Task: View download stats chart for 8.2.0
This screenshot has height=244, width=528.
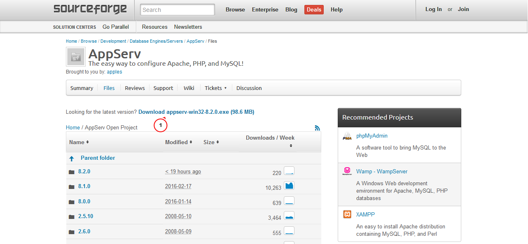Action: (289, 171)
